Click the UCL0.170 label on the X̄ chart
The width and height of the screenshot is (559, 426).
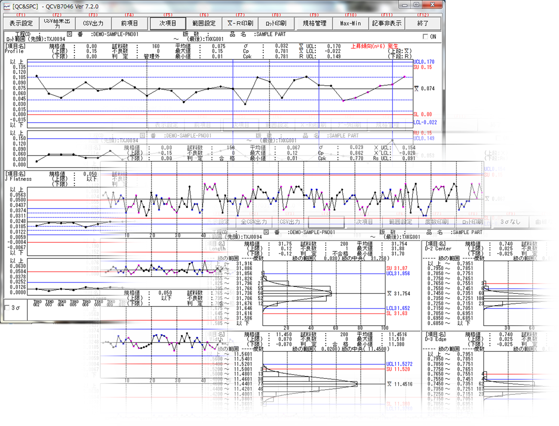pyautogui.click(x=424, y=62)
